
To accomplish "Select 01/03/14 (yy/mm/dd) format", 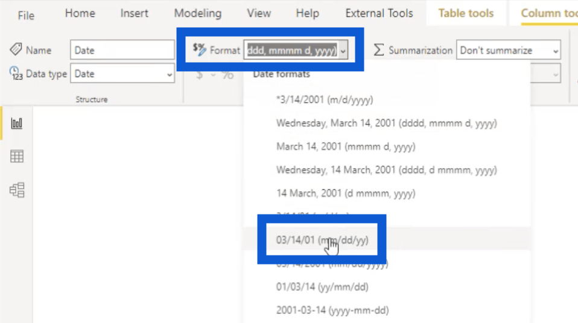I will tap(322, 287).
